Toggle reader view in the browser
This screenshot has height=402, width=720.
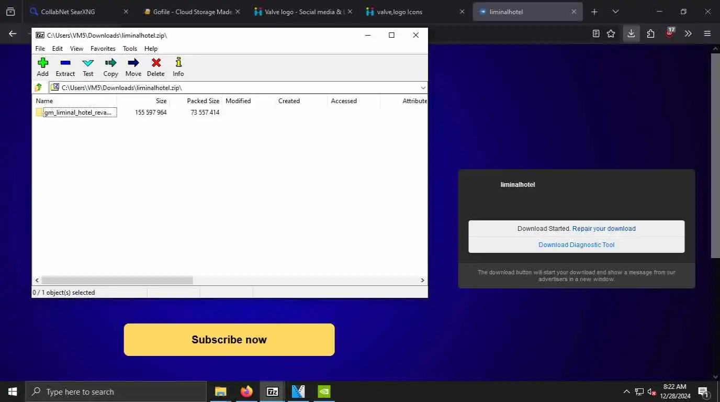(x=596, y=33)
